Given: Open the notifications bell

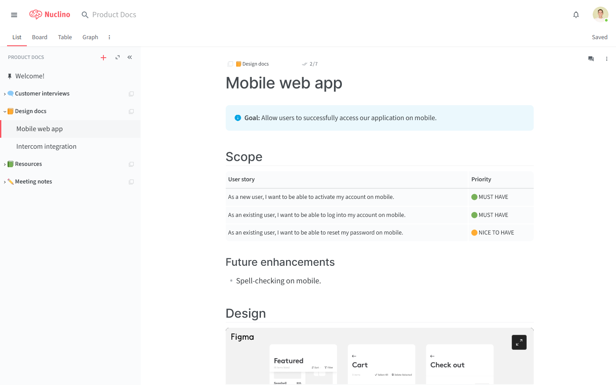Looking at the screenshot, I should point(576,15).
